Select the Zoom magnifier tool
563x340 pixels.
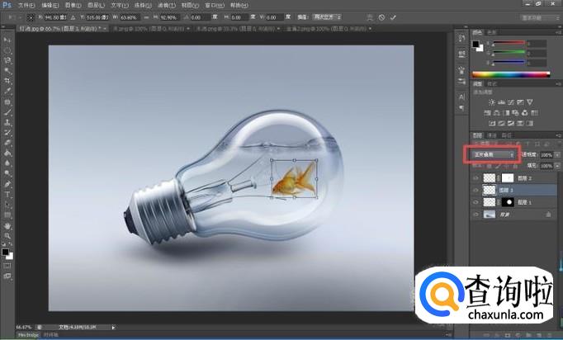(7, 235)
